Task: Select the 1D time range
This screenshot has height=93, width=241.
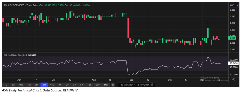Action: (6, 85)
